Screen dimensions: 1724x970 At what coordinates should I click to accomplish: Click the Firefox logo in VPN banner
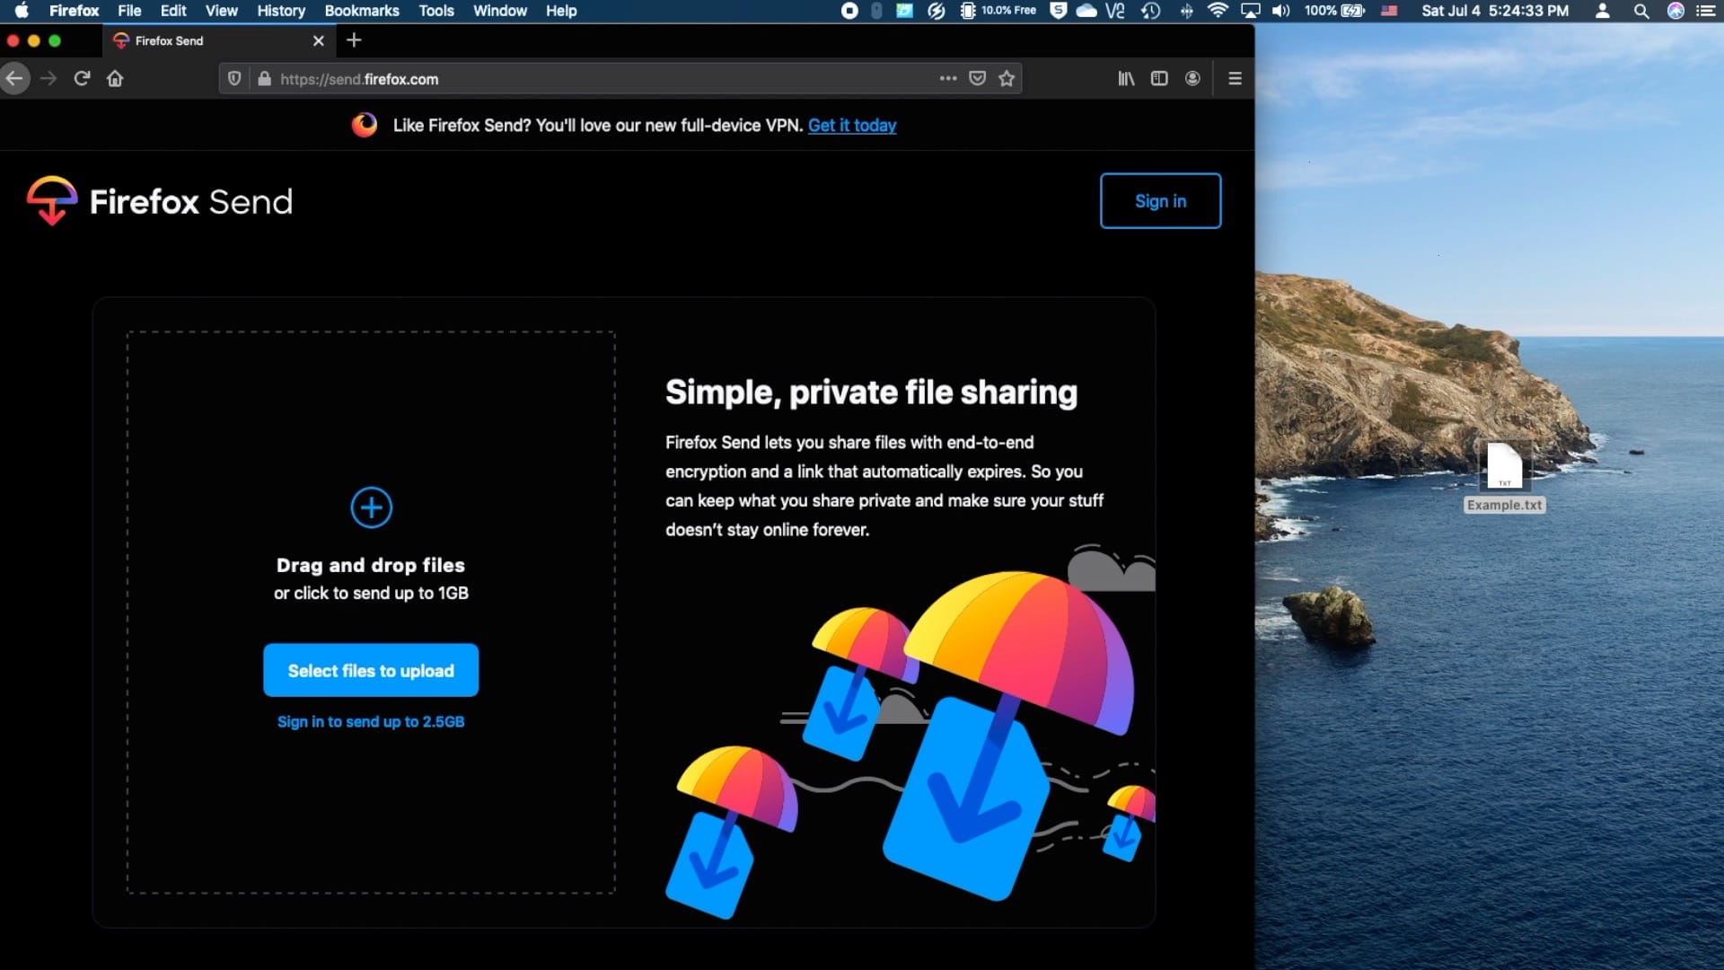coord(365,125)
